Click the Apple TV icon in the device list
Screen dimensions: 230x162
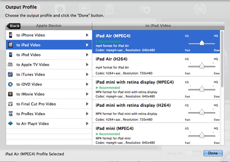click(x=10, y=64)
